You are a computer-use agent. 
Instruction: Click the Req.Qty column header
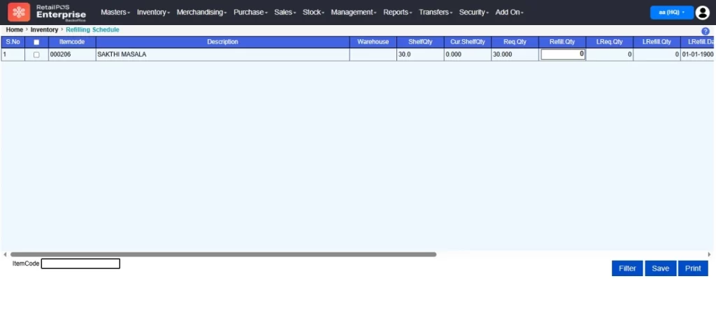coord(515,42)
